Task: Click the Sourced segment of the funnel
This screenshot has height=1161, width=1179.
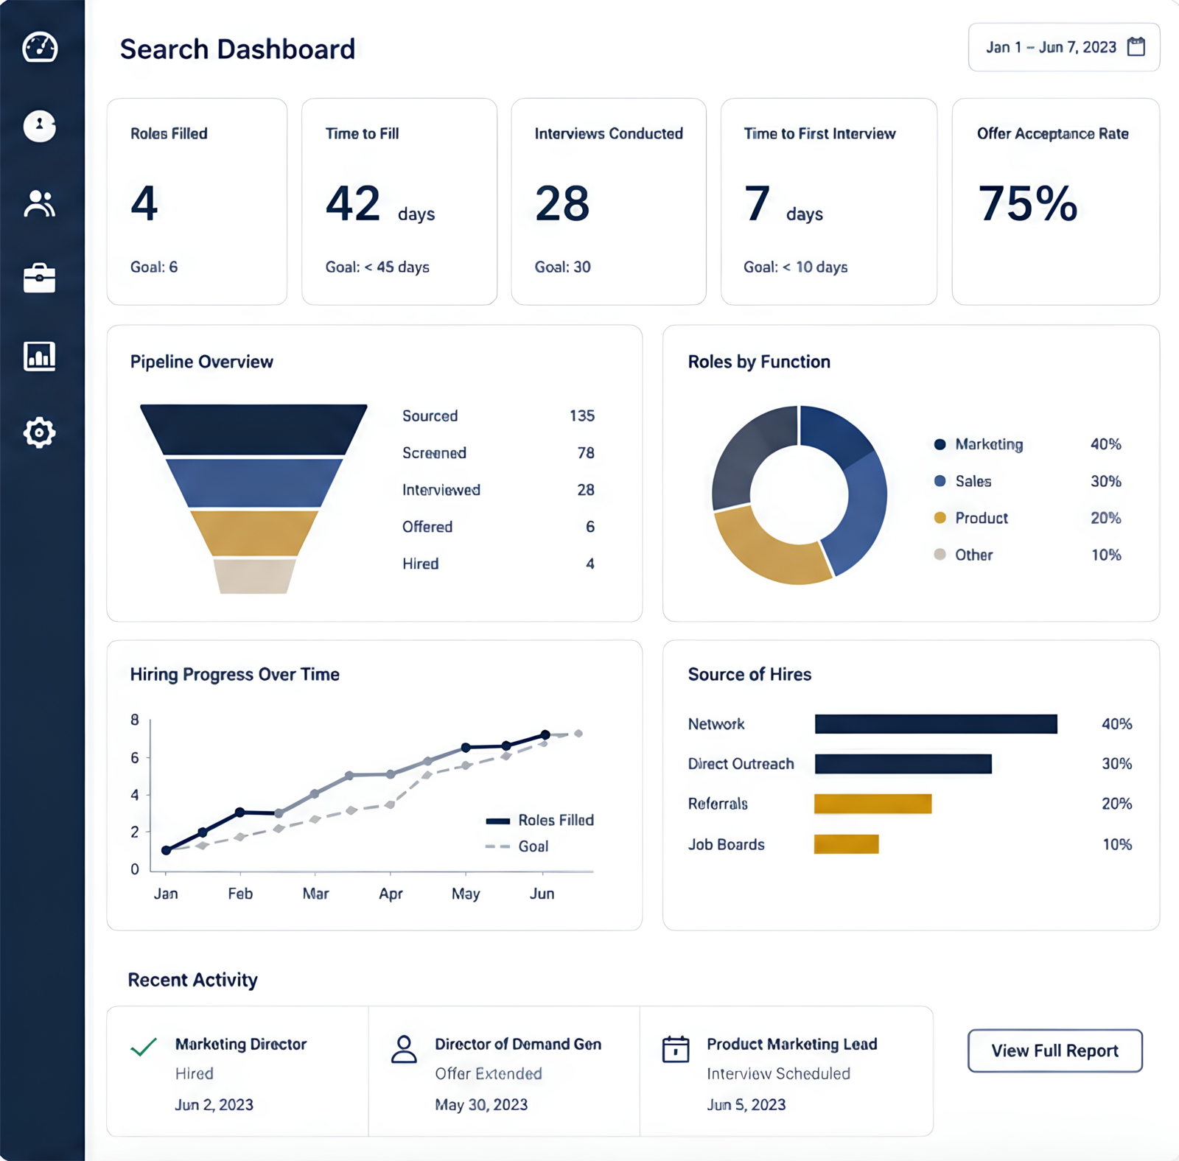Action: click(x=253, y=429)
